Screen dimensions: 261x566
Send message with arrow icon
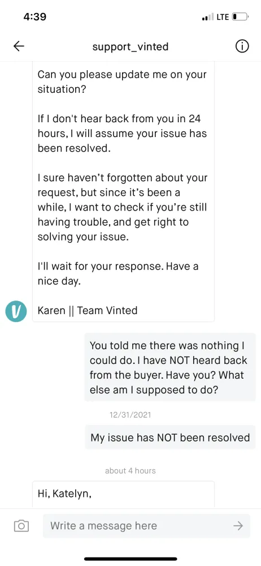pyautogui.click(x=238, y=526)
